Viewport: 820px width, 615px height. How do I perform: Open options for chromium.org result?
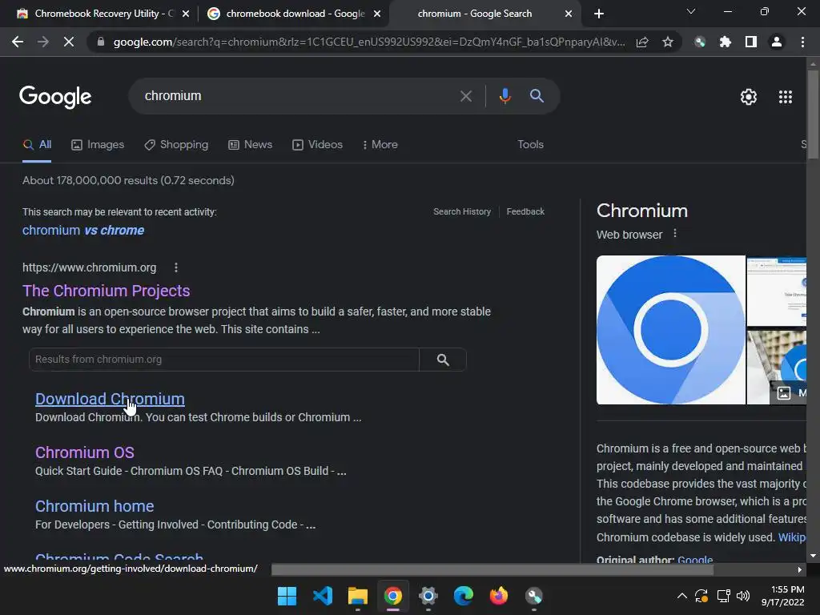click(176, 267)
